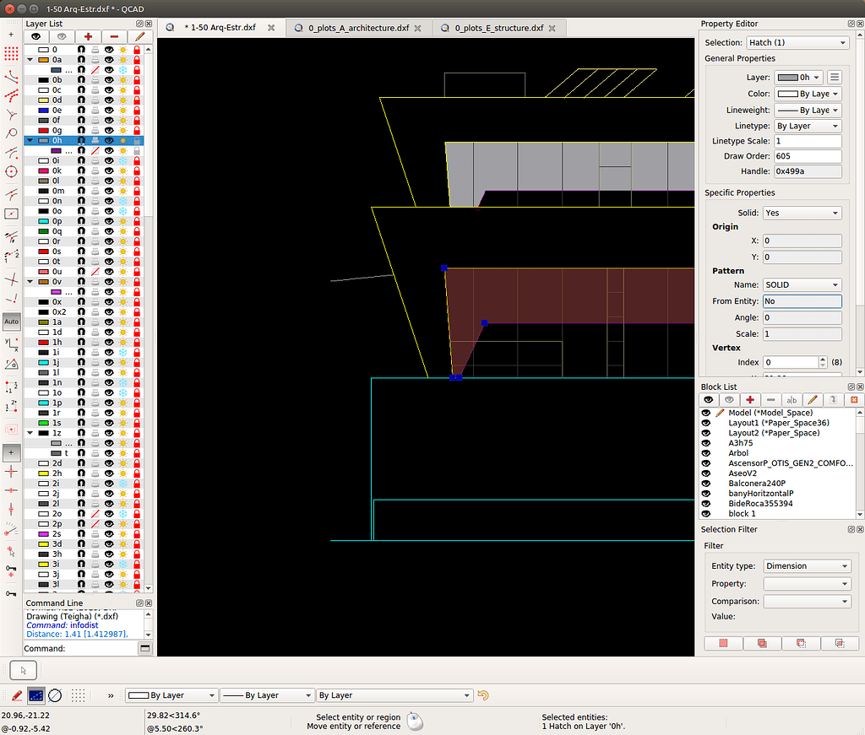The width and height of the screenshot is (865, 735).
Task: Toggle lock icon of layer 0e
Action: coord(137,111)
